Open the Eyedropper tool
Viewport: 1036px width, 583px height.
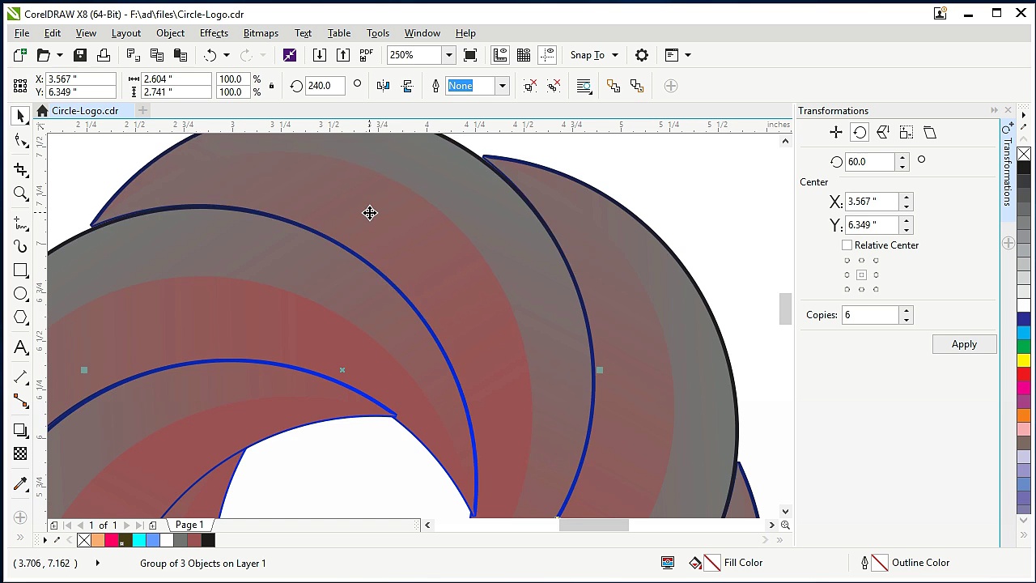pyautogui.click(x=20, y=484)
